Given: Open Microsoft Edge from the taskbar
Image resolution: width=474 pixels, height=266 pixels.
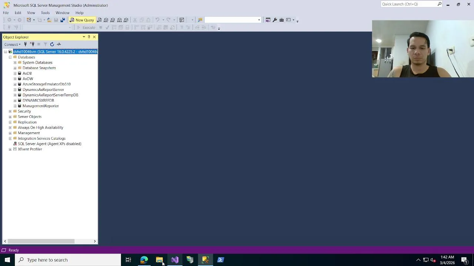Looking at the screenshot, I should 144,260.
